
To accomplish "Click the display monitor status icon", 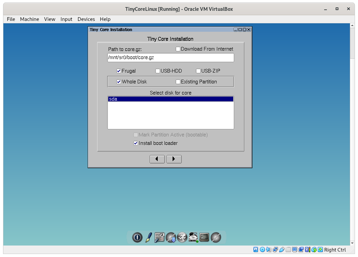I will tap(294, 250).
